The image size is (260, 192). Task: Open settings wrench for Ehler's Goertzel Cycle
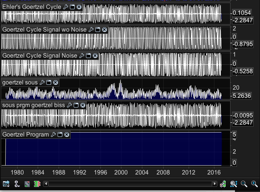coord(65,7)
